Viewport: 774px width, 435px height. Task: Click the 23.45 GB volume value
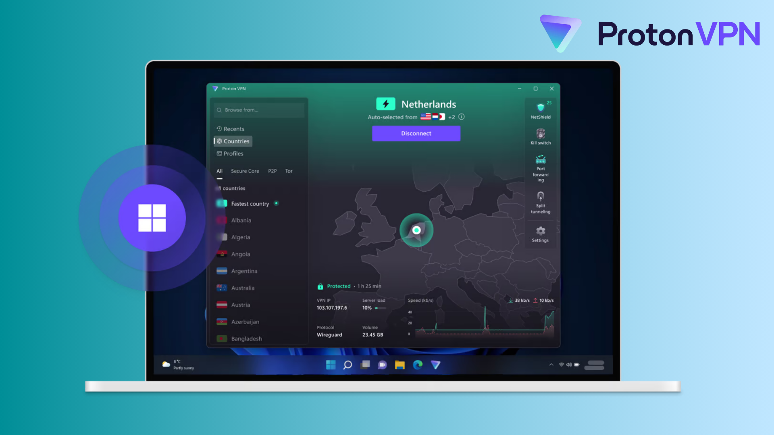pyautogui.click(x=372, y=335)
